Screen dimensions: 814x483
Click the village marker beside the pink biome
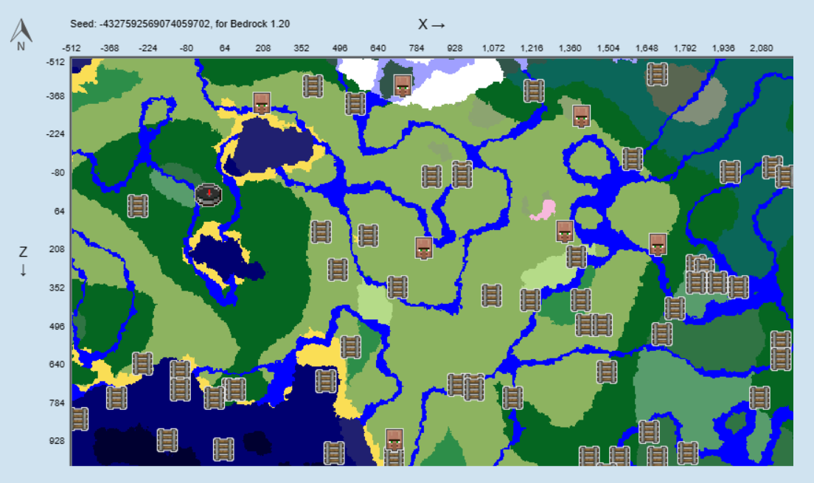coord(564,231)
